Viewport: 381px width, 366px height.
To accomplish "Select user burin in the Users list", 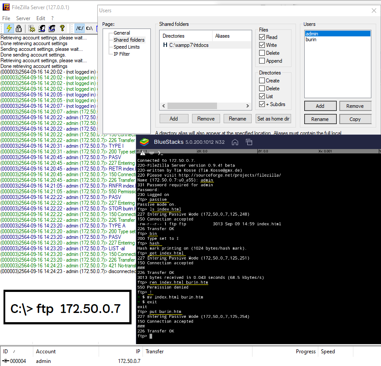I will click(311, 39).
